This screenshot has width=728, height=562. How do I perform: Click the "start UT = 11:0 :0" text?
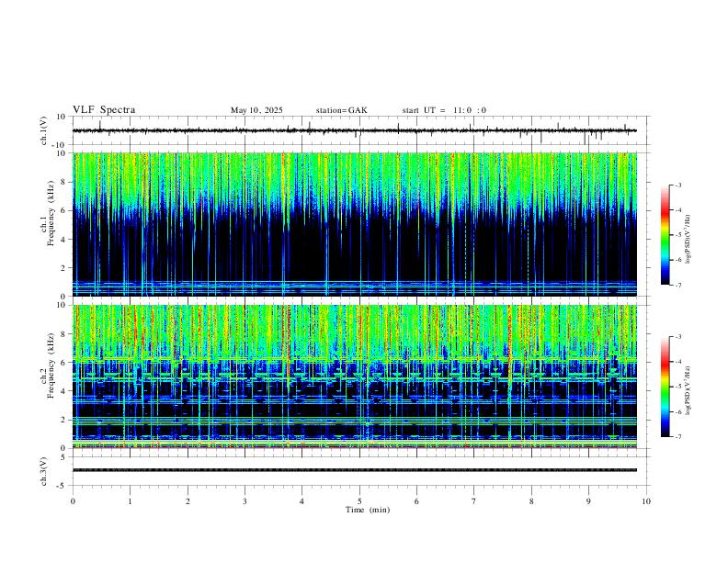(444, 110)
